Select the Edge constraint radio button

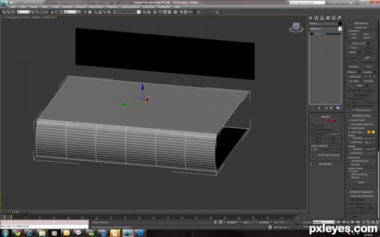click(x=362, y=34)
